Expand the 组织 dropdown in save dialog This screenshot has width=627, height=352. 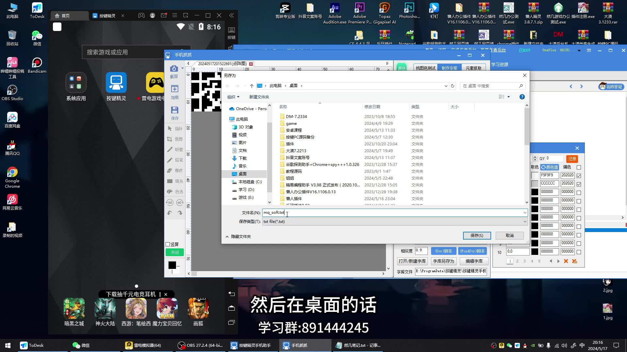point(233,97)
